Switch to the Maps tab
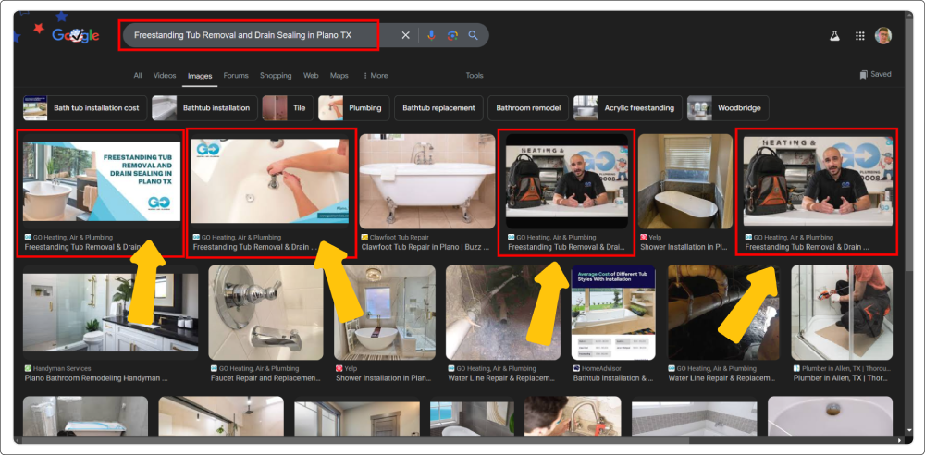Screen dimensions: 925x456 pyautogui.click(x=339, y=76)
